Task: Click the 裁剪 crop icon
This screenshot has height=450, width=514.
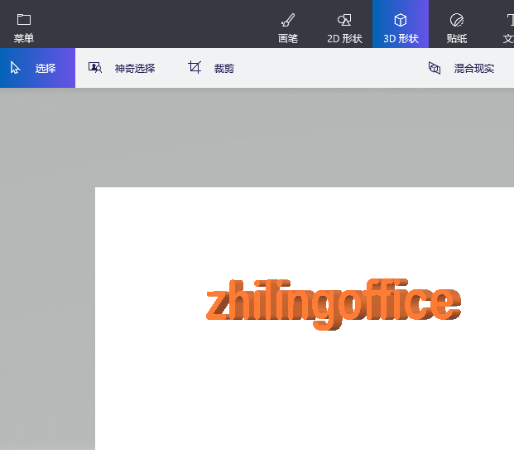Action: point(195,68)
